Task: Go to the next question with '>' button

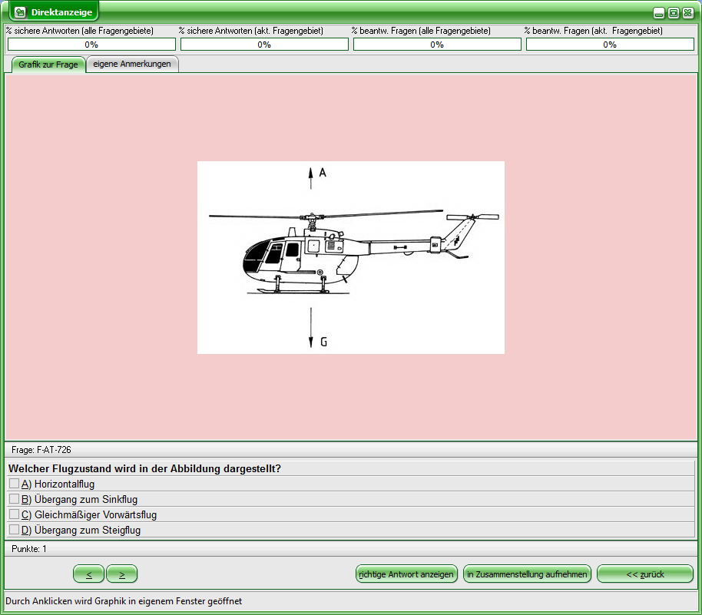Action: coord(122,574)
